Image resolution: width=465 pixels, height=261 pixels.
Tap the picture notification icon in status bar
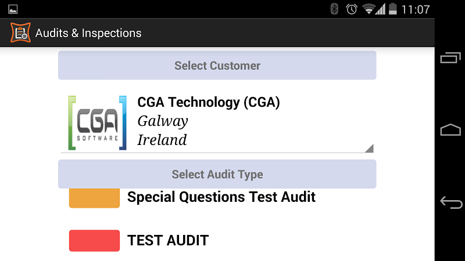[x=13, y=9]
